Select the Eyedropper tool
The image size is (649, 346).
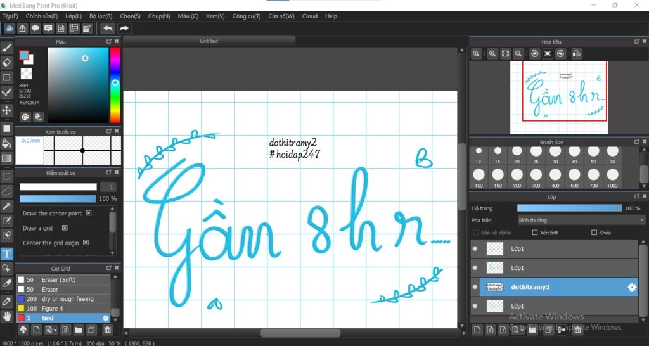pos(6,301)
